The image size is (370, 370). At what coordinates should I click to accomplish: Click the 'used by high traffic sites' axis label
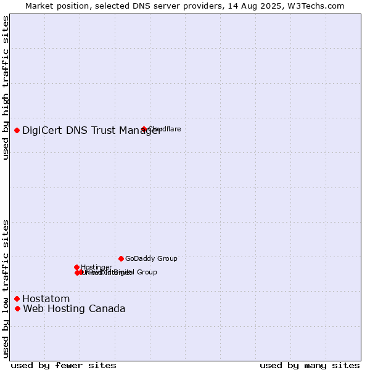pyautogui.click(x=6, y=88)
